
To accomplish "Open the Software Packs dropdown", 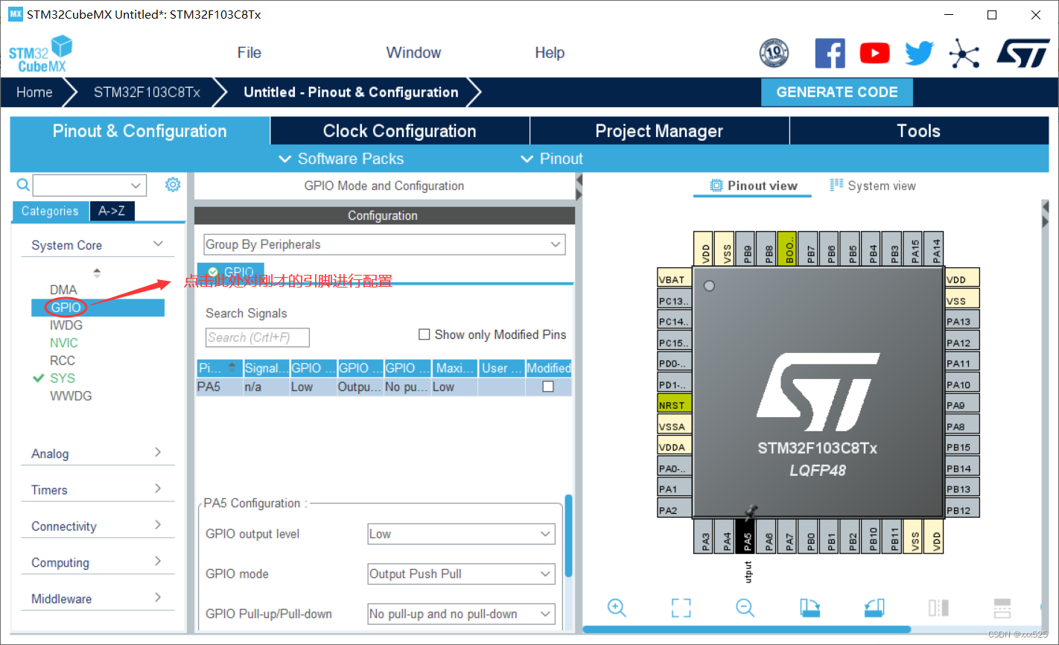I will pyautogui.click(x=342, y=159).
